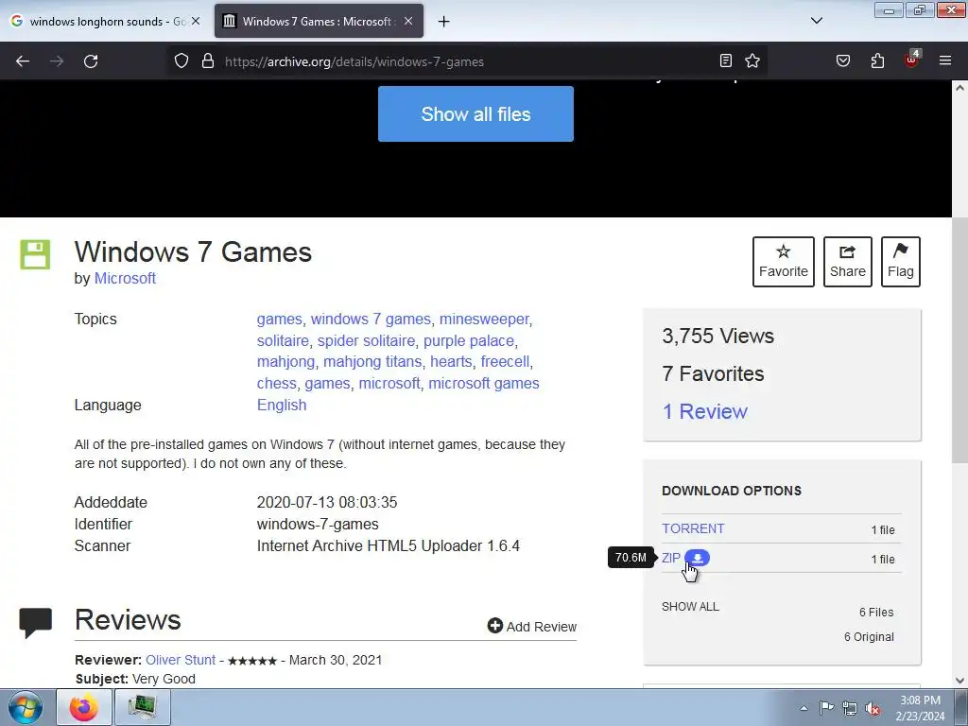Click the blue ZIP download arrow icon
The width and height of the screenshot is (968, 726).
[698, 558]
